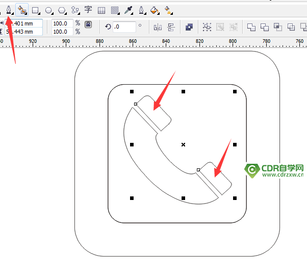The width and height of the screenshot is (307, 276).
Task: Click the bottom-left selection handle
Action: [132, 198]
